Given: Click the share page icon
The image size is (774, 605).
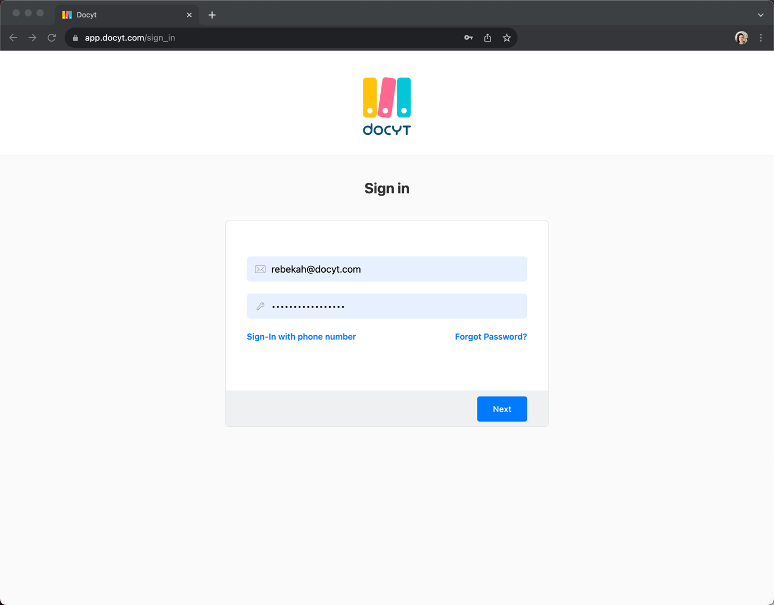Looking at the screenshot, I should click(x=488, y=38).
